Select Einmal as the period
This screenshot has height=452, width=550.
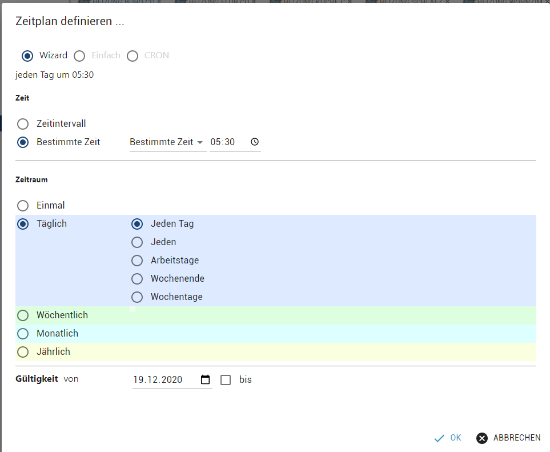(x=23, y=206)
